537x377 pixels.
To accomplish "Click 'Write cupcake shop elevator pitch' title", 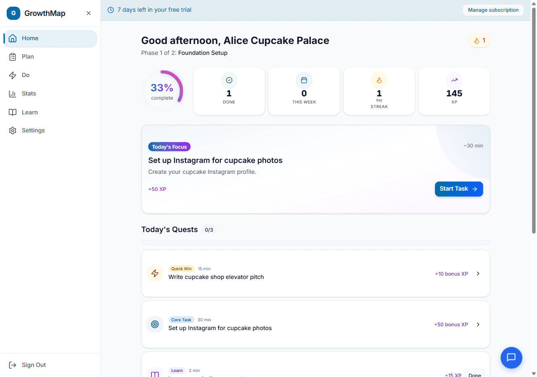I will click(x=216, y=277).
